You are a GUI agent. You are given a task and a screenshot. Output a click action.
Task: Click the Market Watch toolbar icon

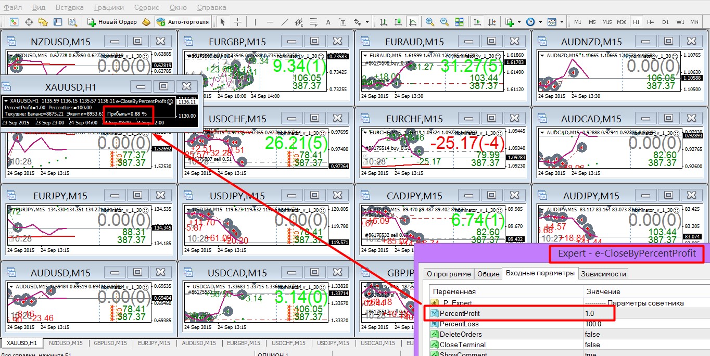point(14,22)
